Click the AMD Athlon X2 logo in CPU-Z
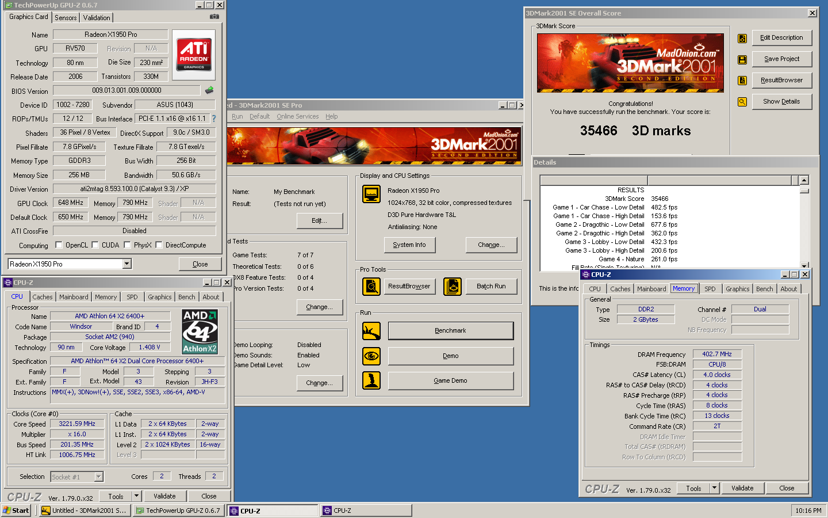 (200, 332)
